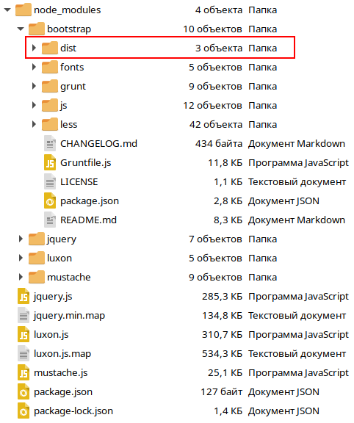Click the node_modules folder icon

pos(24,10)
